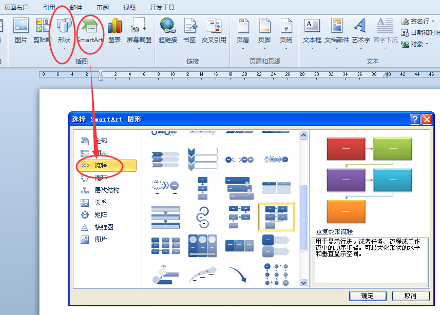Viewport: 440px width, 315px height.
Task: Click the first-line indent marker on ruler
Action: pos(101,72)
